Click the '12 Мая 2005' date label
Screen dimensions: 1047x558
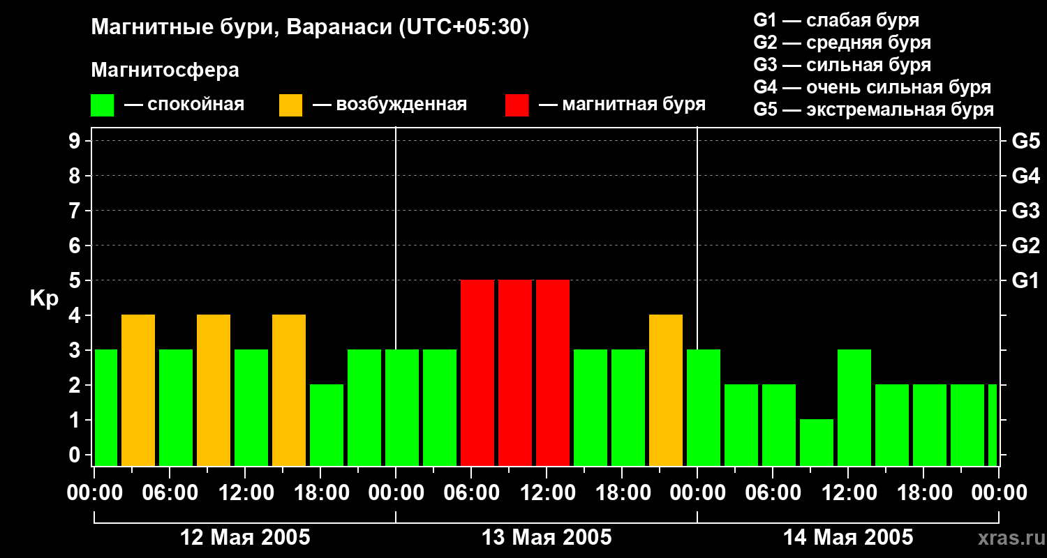245,538
